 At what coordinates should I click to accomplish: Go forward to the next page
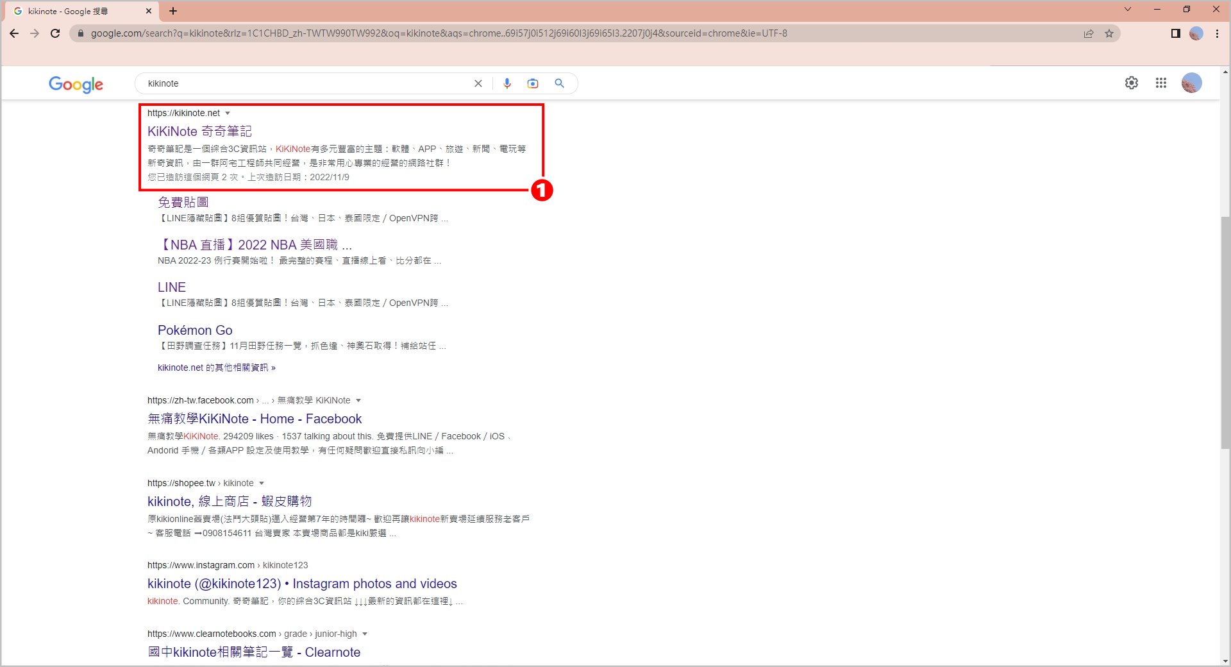(35, 33)
